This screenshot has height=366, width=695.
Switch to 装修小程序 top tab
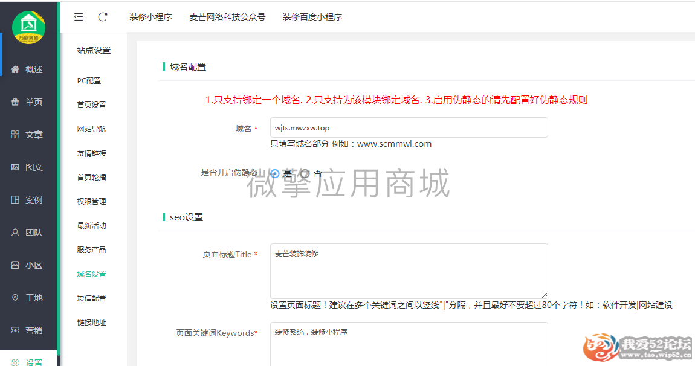pos(150,17)
